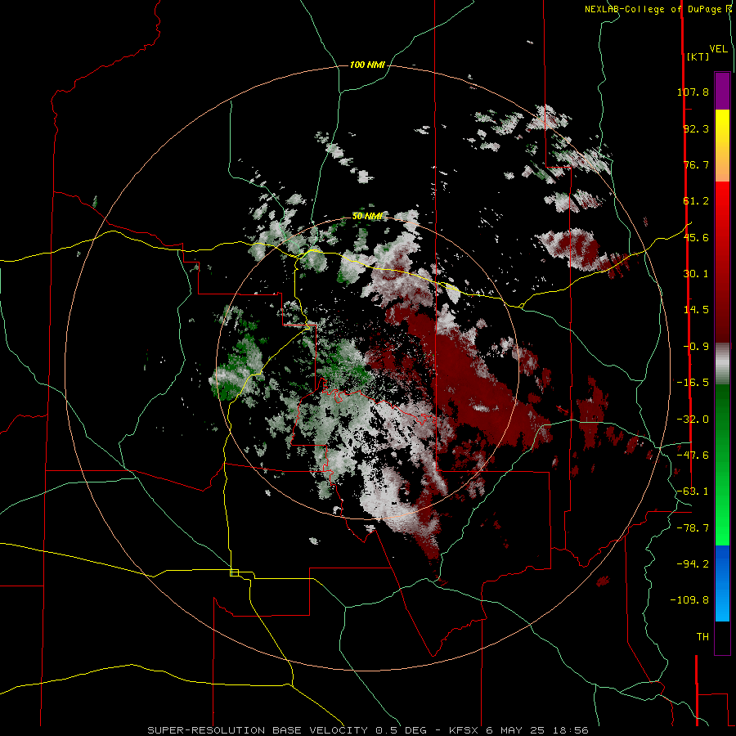
Task: Click the -94.2 legend value
Action: pos(693,563)
